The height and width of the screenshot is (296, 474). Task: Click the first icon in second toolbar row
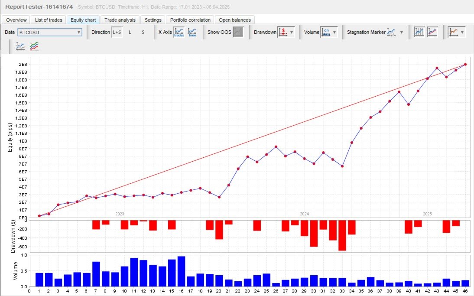click(20, 46)
